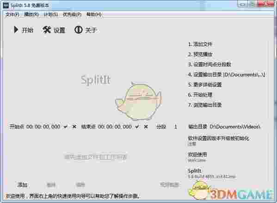Click guide step 2. 预览播放

point(200,54)
